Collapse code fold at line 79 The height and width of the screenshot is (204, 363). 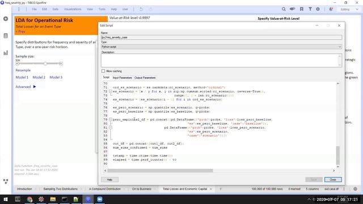111,120
